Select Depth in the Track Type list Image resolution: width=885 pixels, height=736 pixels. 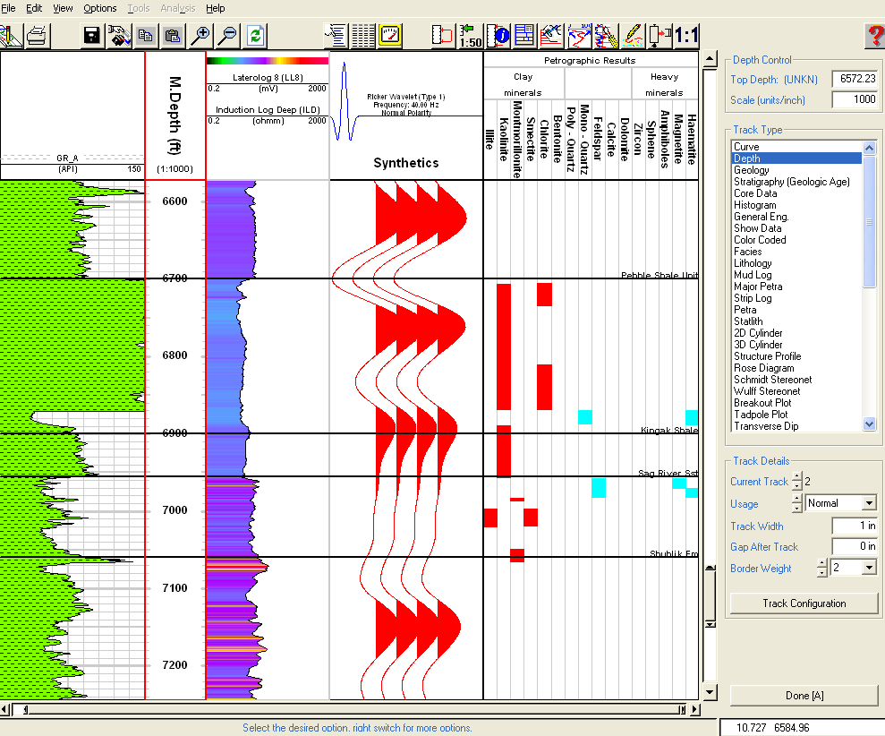point(797,158)
